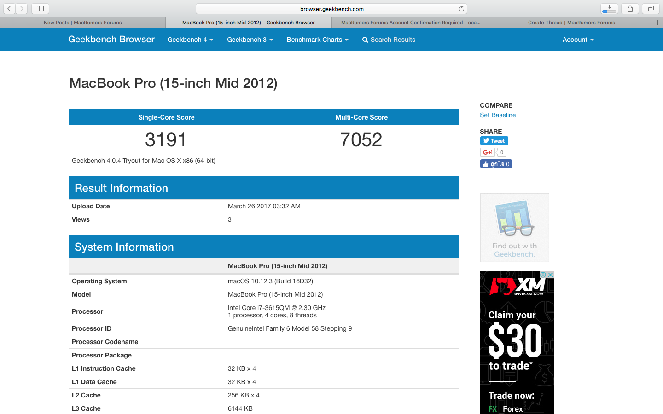663x414 pixels.
Task: Click the Single-Core Score column header
Action: point(166,117)
